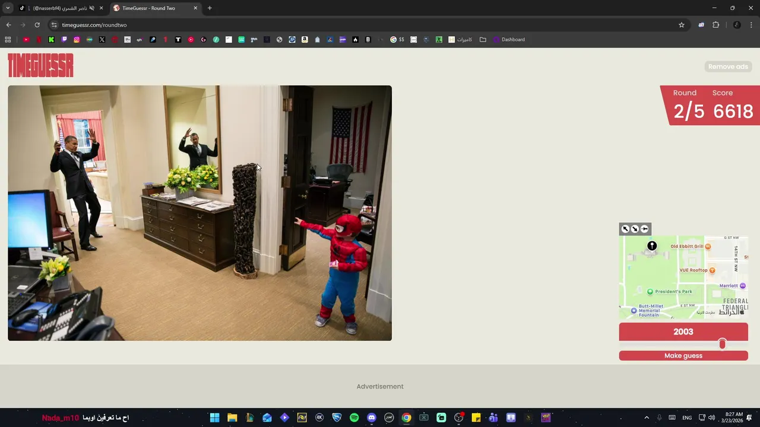Screen dimensions: 760x427
Task: Open the Google $$ bookmark
Action: pyautogui.click(x=397, y=40)
